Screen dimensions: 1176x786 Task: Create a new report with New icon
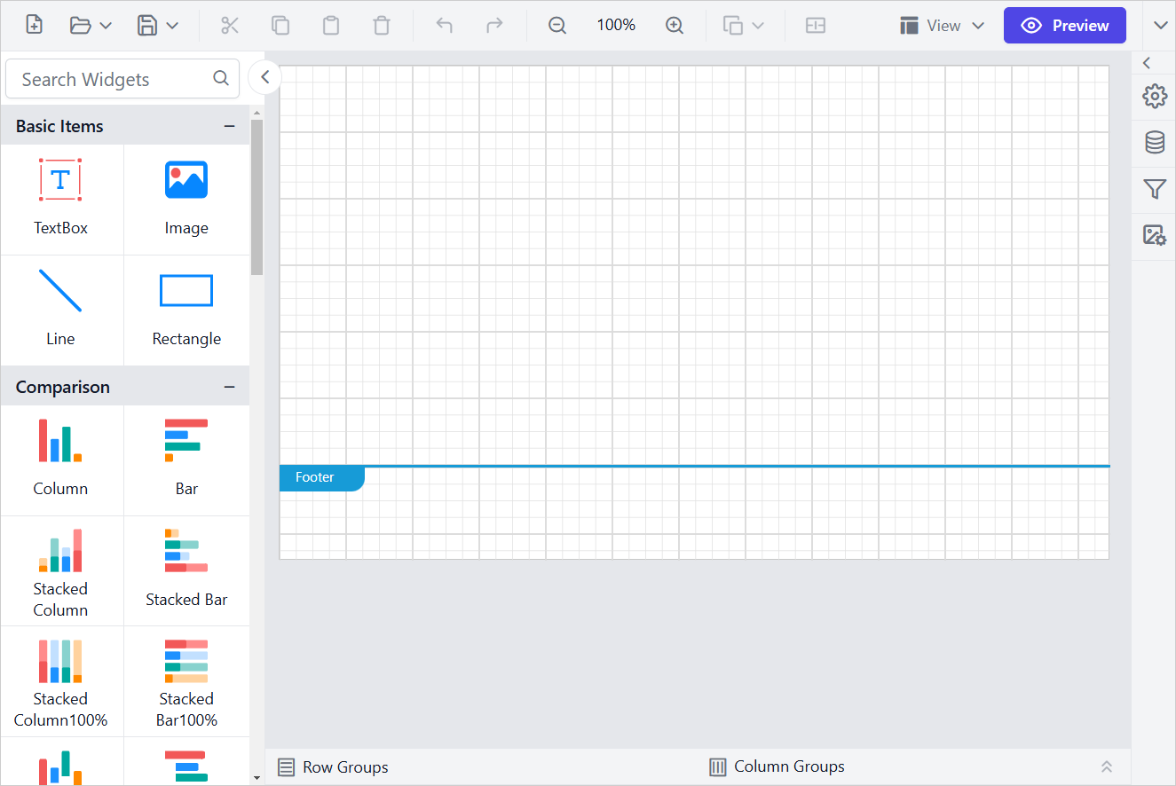[x=34, y=25]
